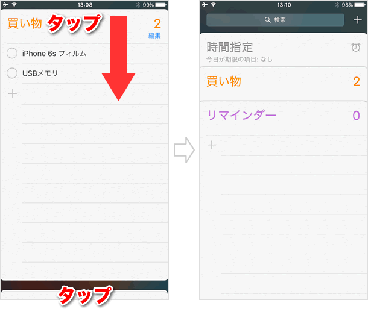
Task: Tap the 13:10 clock in right status bar
Action: point(284,5)
